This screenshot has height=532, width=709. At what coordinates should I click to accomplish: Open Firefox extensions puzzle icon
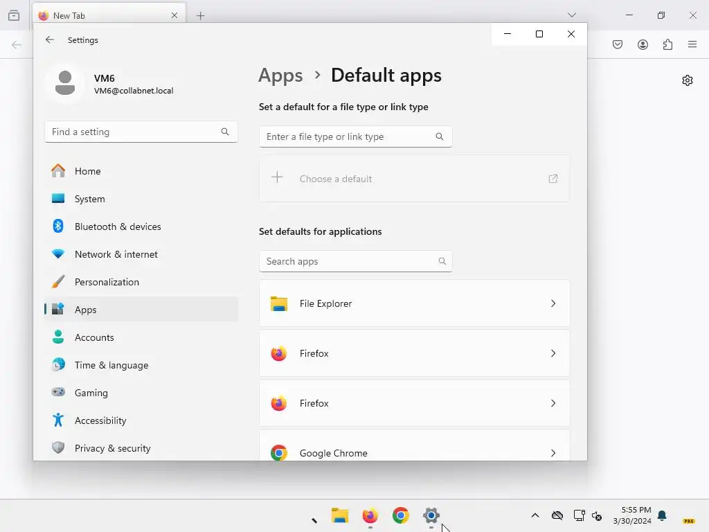[667, 44]
